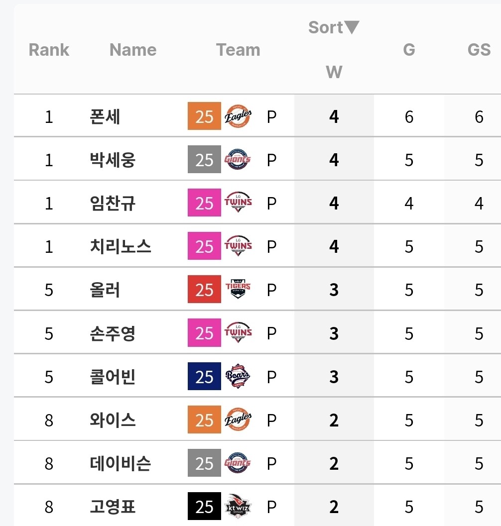Viewport: 501px width, 526px height.
Task: Click the Giants logo beside 박세웅
Action: click(238, 160)
